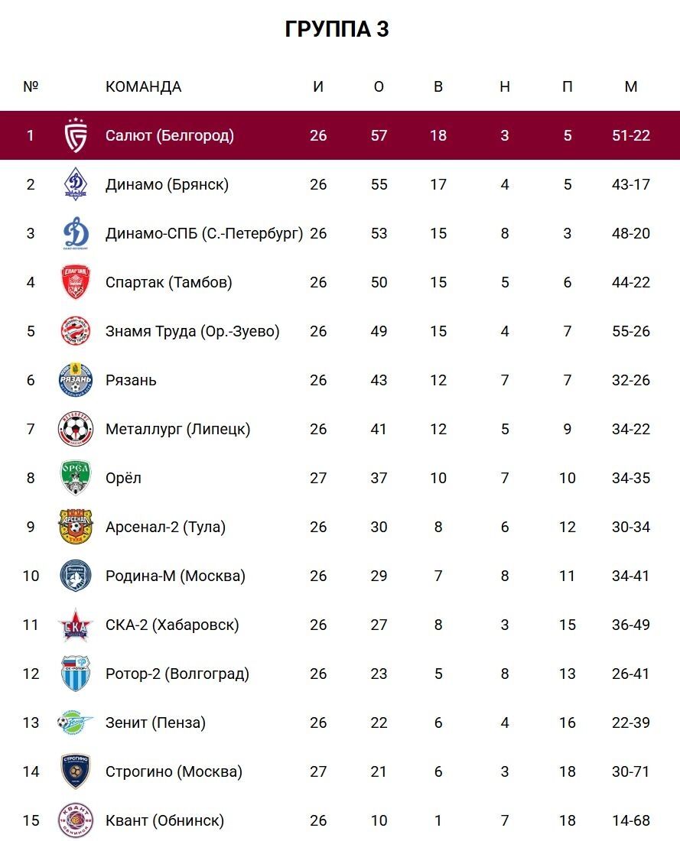
Task: Click the Dinamo-SPB club logo
Action: tap(76, 233)
